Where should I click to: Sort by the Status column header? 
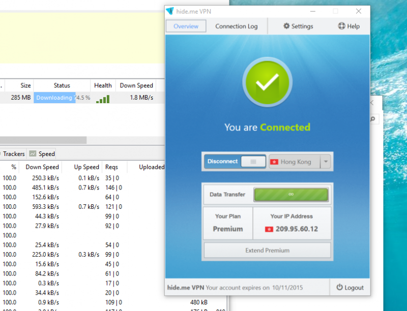click(x=62, y=85)
